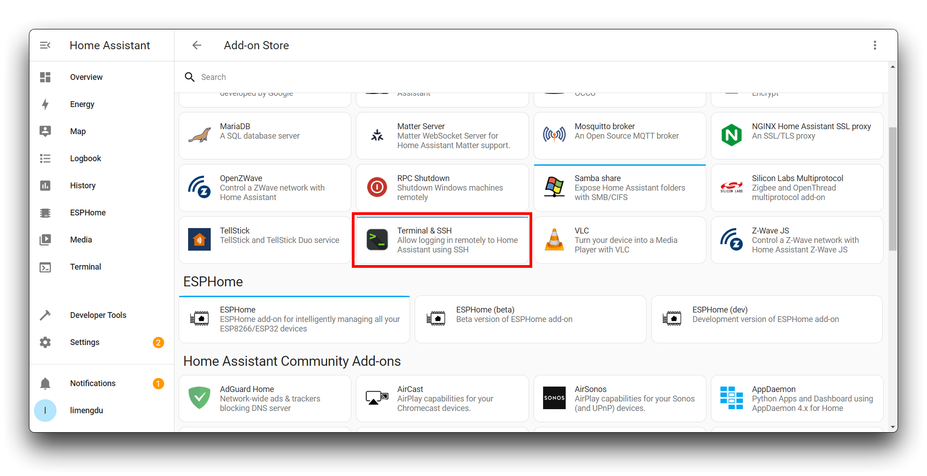Click the scrollbar down arrow
Image resolution: width=927 pixels, height=476 pixels.
point(893,427)
